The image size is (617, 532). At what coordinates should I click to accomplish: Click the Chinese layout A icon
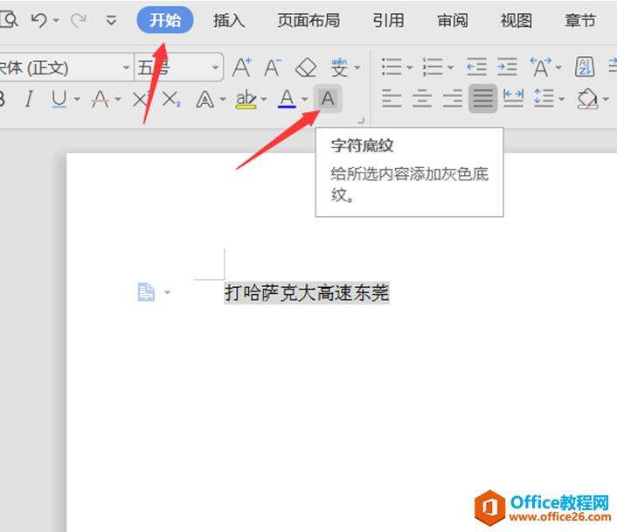point(541,67)
